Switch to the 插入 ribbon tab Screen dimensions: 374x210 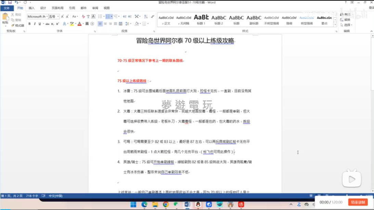(x=31, y=8)
